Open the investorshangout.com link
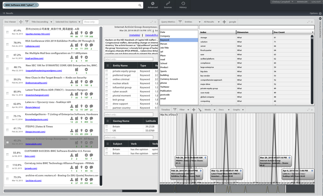 tap(37, 95)
